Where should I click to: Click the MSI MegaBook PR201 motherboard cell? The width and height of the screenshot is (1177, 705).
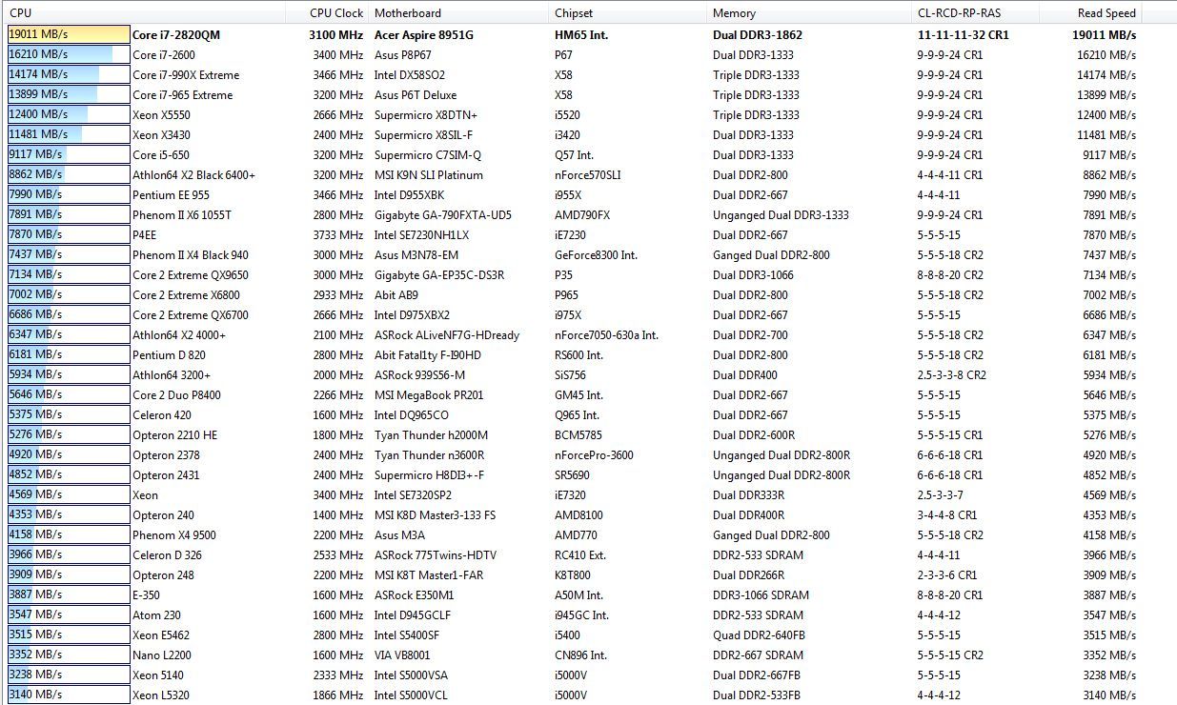429,395
